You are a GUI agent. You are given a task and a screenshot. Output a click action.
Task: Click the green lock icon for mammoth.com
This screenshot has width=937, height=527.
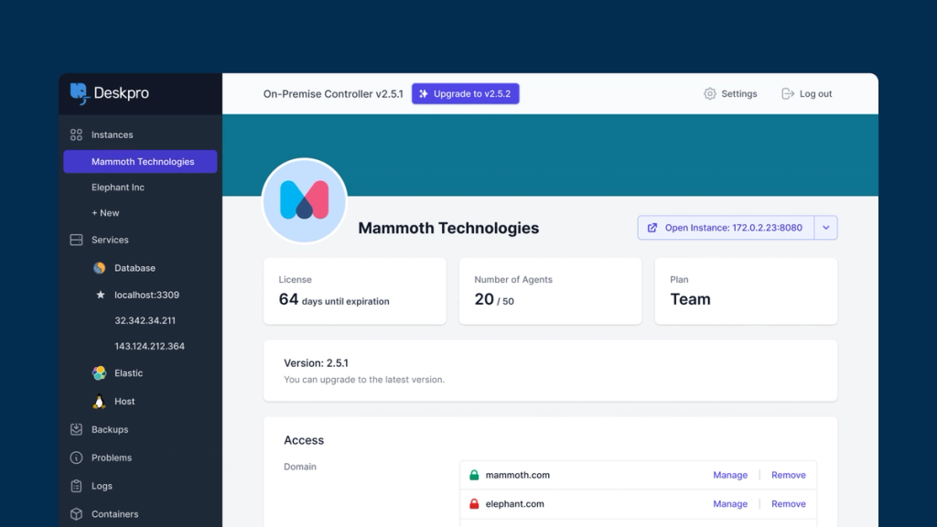474,475
